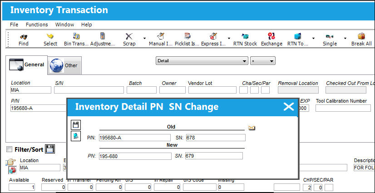
Task: Expand the Detail dropdown list
Action: click(202, 61)
